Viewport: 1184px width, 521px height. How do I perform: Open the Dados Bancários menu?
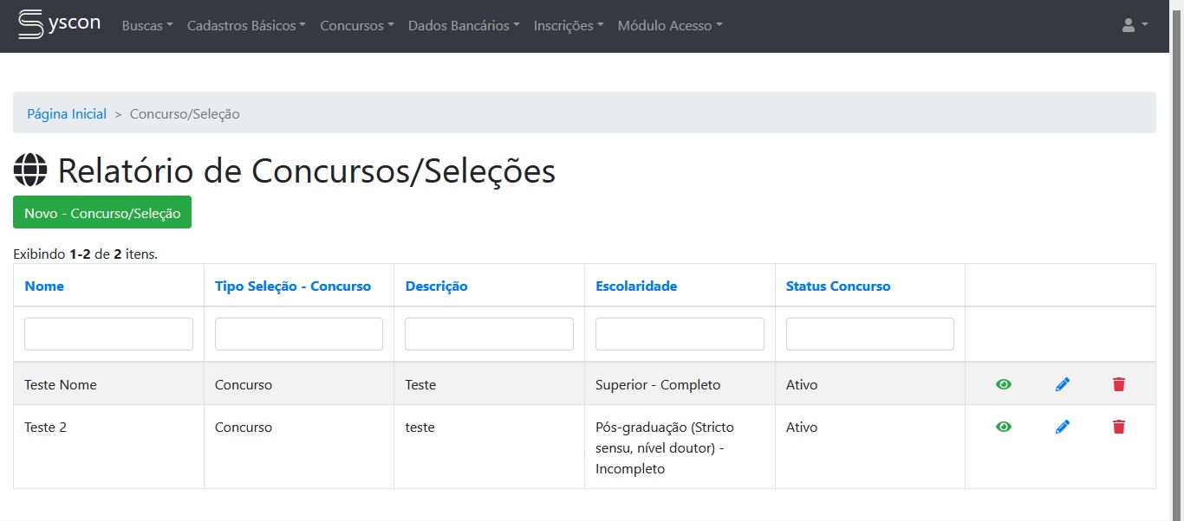point(464,26)
